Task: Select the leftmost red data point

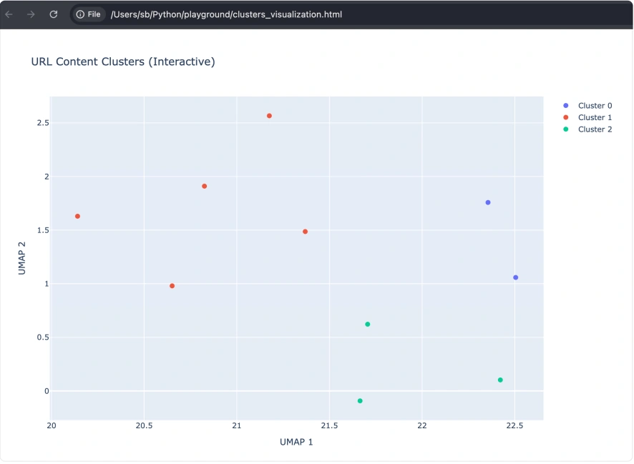Action: pyautogui.click(x=77, y=216)
